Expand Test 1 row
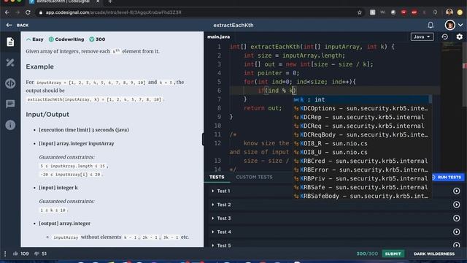Screen dimensions: 467x263 (x=212, y=191)
